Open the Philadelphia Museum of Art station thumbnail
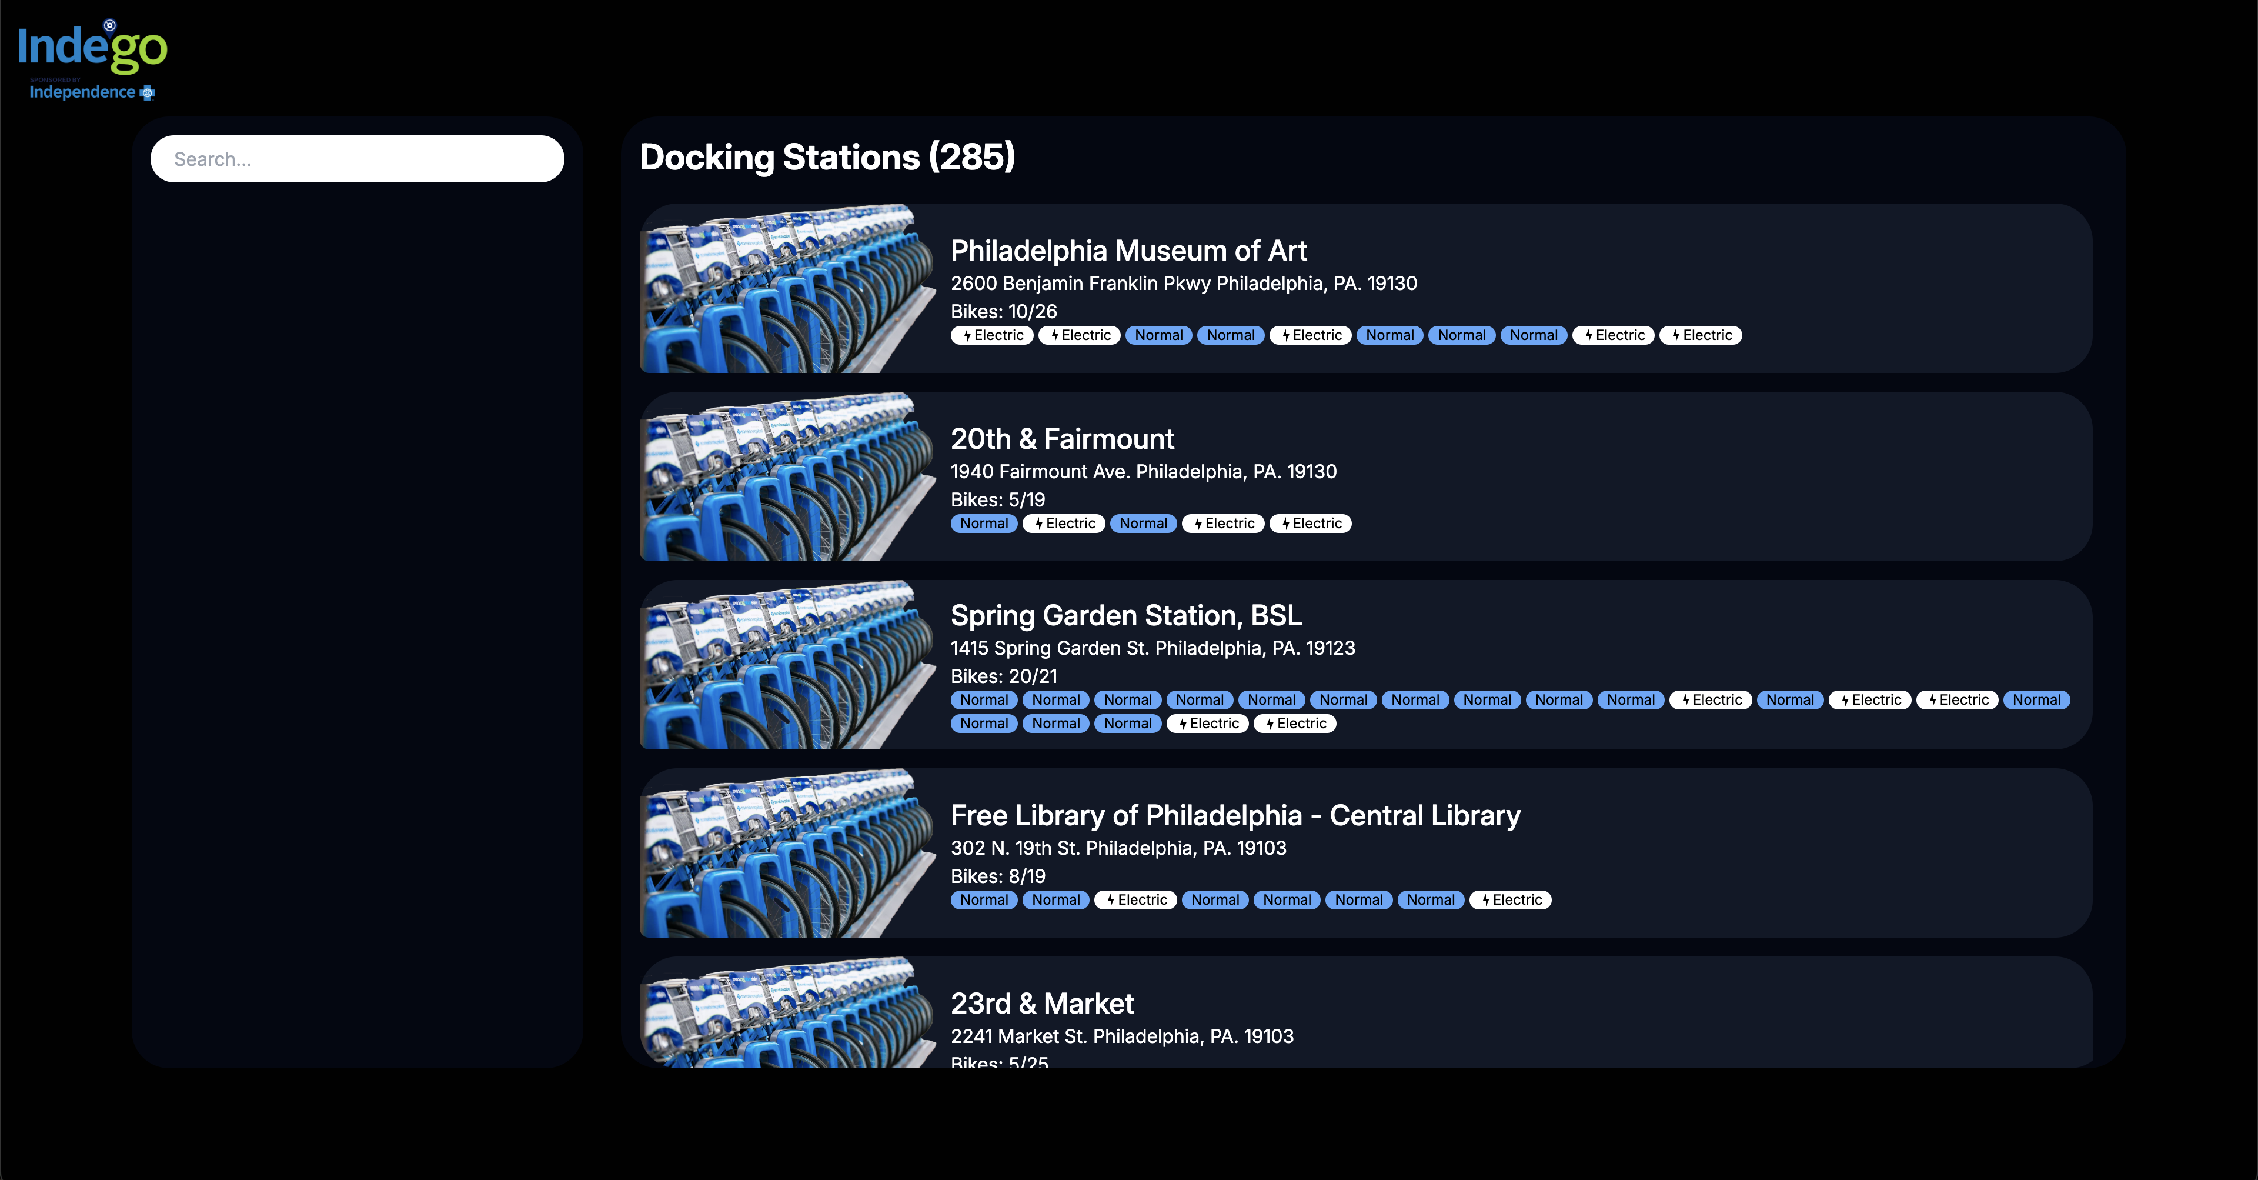Screen dimensions: 2258x1180 pyautogui.click(x=788, y=288)
